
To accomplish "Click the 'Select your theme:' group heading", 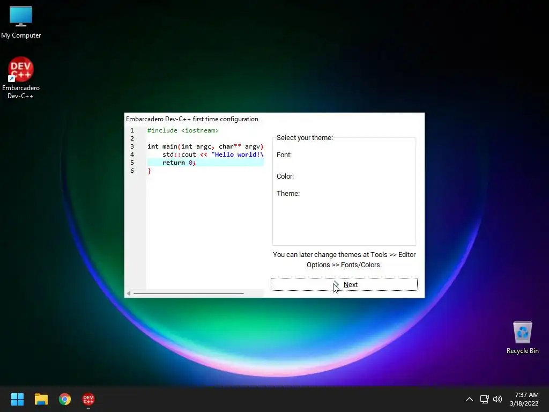I will click(x=305, y=138).
